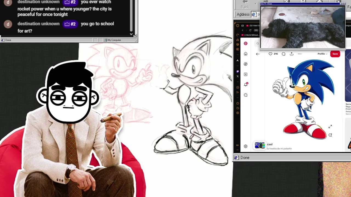
Task: Click the Sonic reference image on Pinterest
Action: pyautogui.click(x=304, y=99)
